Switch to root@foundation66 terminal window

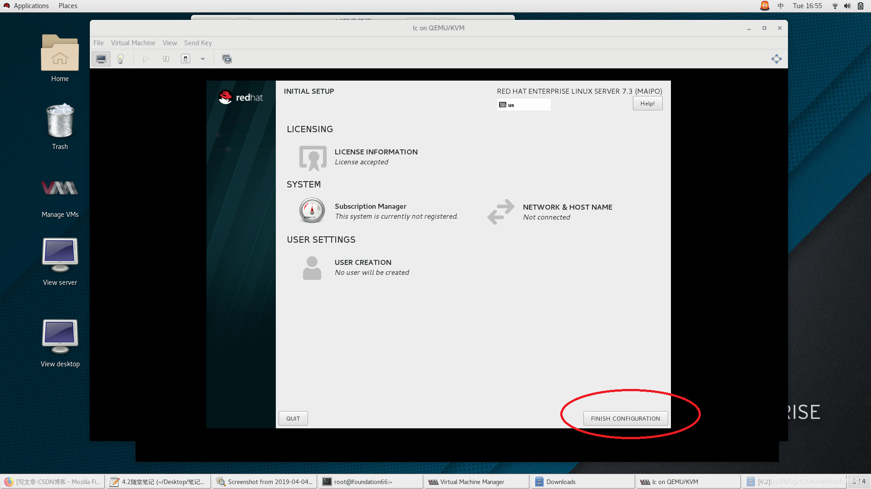[371, 482]
